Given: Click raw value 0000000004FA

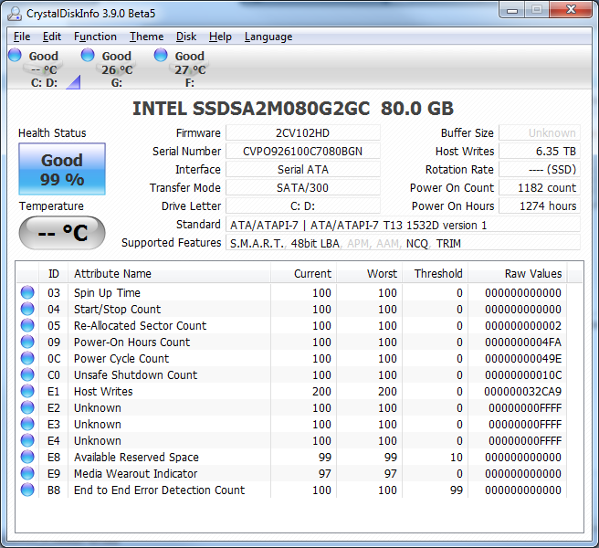Looking at the screenshot, I should pyautogui.click(x=523, y=342).
